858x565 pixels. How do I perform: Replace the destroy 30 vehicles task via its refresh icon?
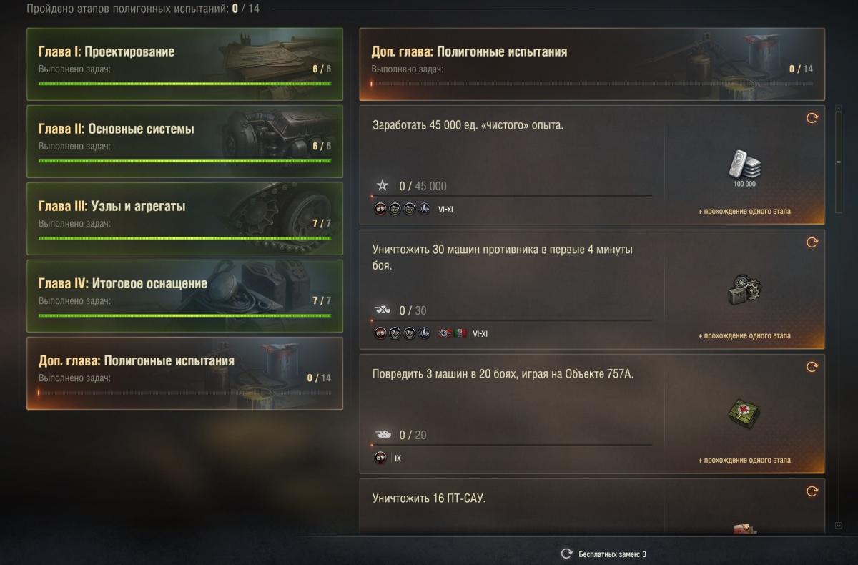click(812, 242)
